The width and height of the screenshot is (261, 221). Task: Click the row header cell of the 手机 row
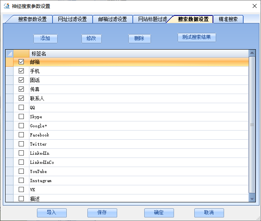(x=10, y=71)
